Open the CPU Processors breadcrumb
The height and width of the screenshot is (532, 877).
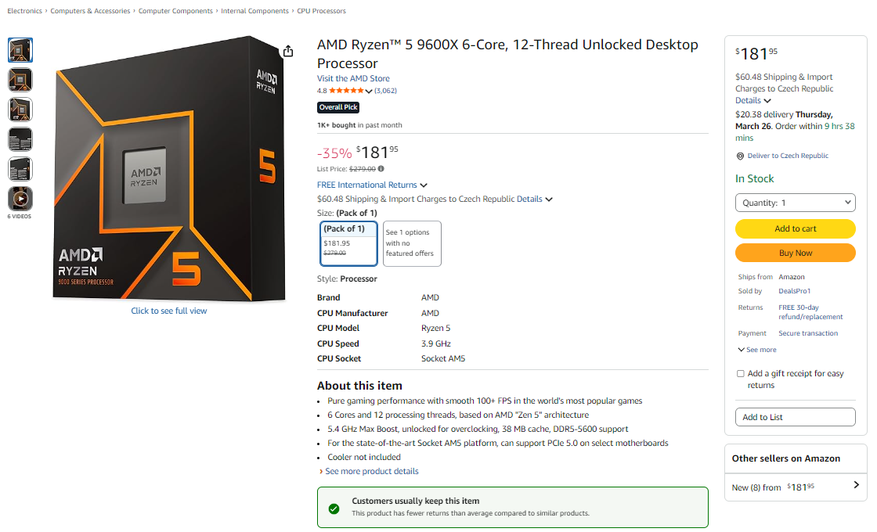[321, 11]
